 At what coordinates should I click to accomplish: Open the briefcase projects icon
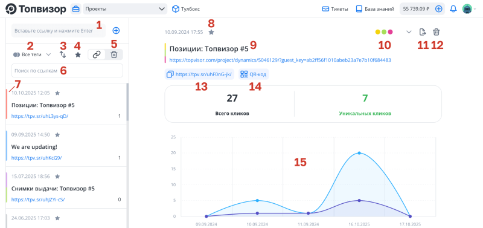click(75, 9)
